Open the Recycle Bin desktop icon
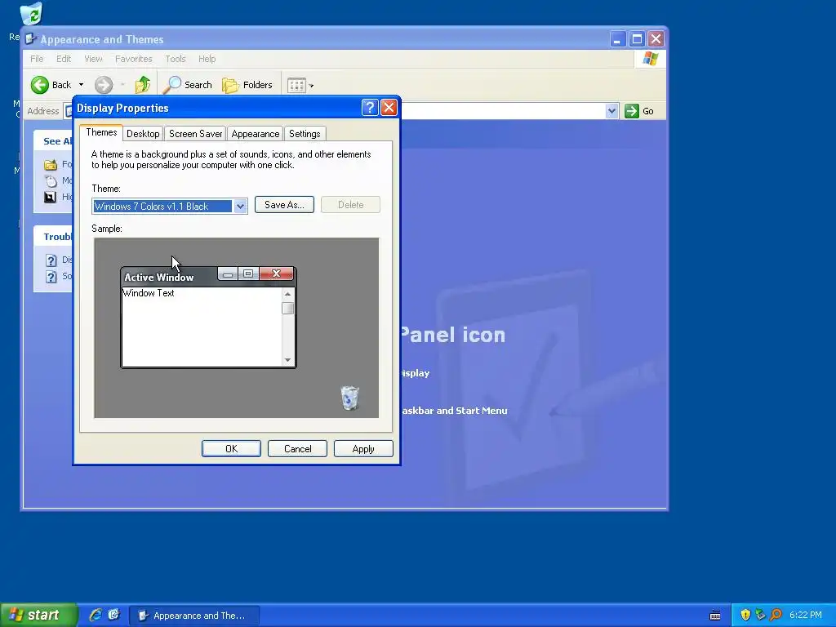The height and width of the screenshot is (627, 836). point(31,14)
